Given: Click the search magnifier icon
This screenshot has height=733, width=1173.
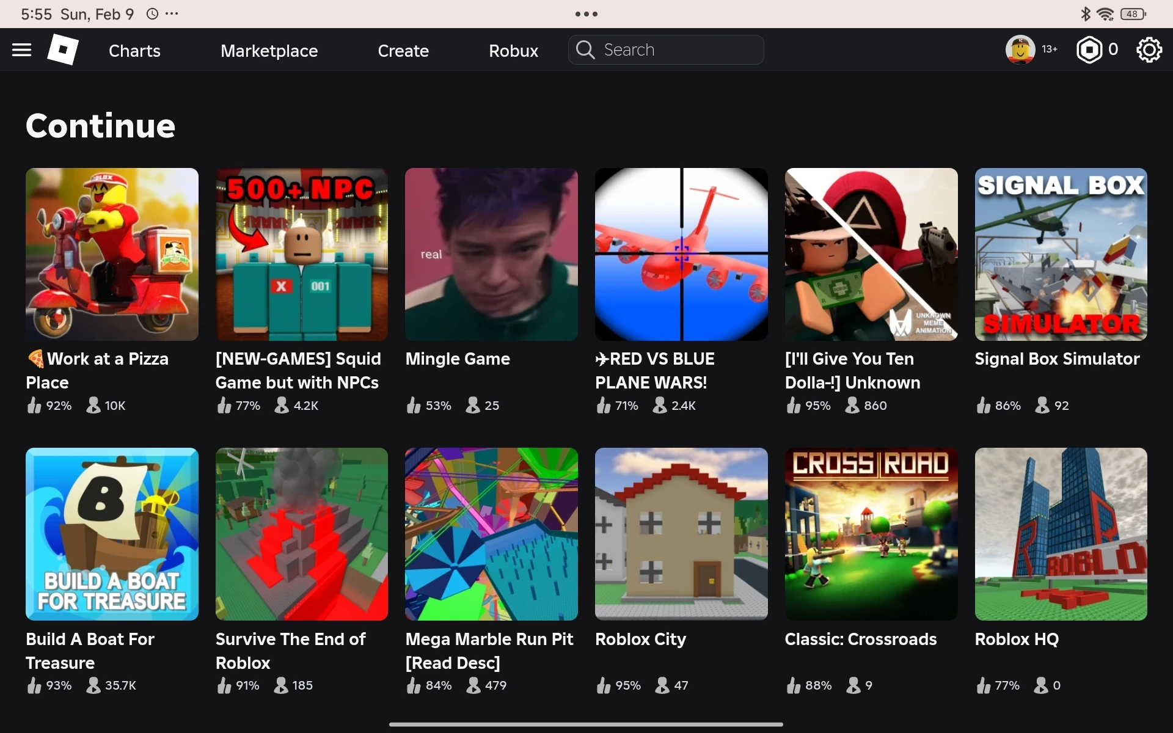Looking at the screenshot, I should tap(585, 49).
